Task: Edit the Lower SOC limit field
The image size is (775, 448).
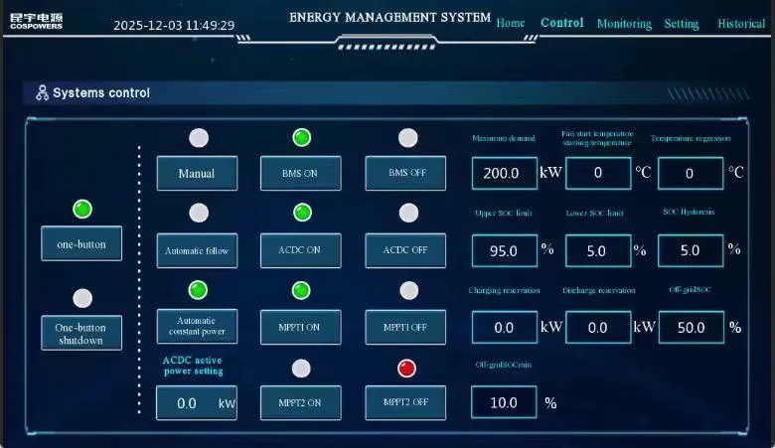Action: click(x=598, y=251)
